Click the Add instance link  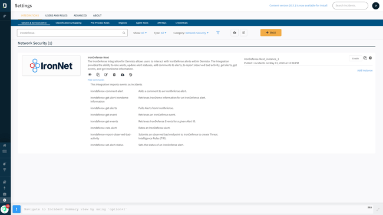click(365, 71)
